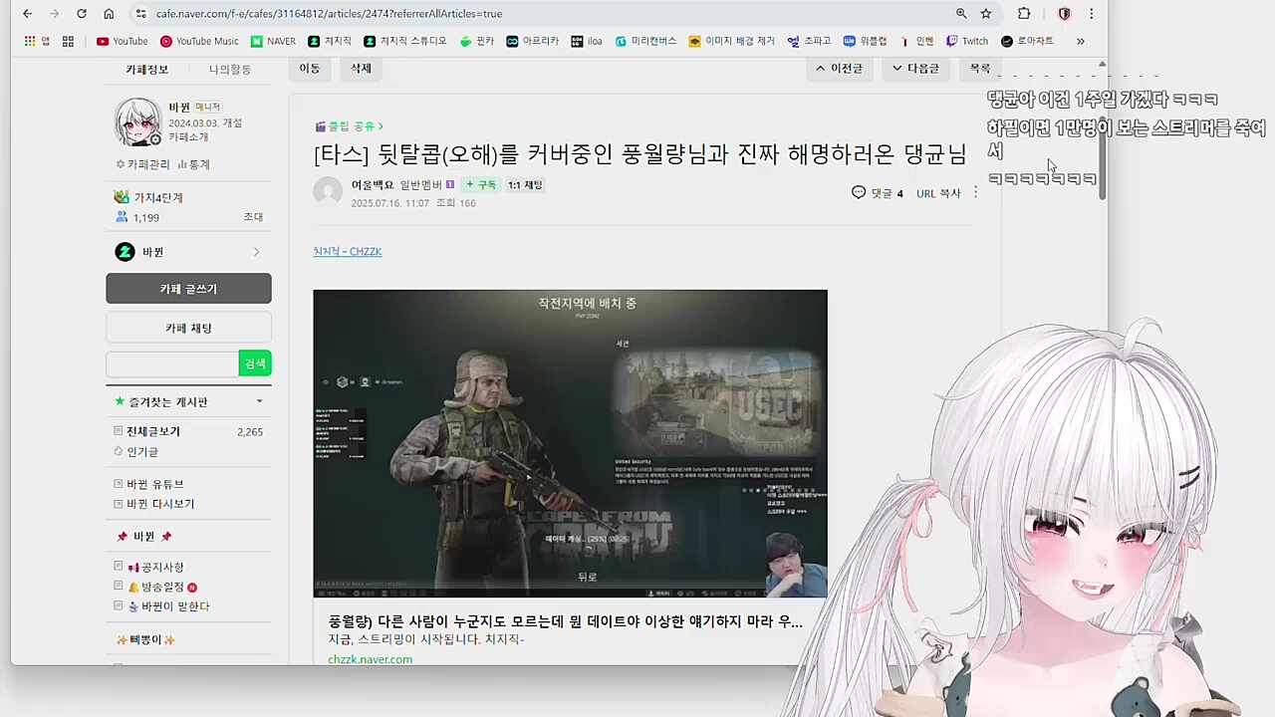Image resolution: width=1275 pixels, height=717 pixels.
Task: Open the 인기글 board
Action: coord(142,451)
